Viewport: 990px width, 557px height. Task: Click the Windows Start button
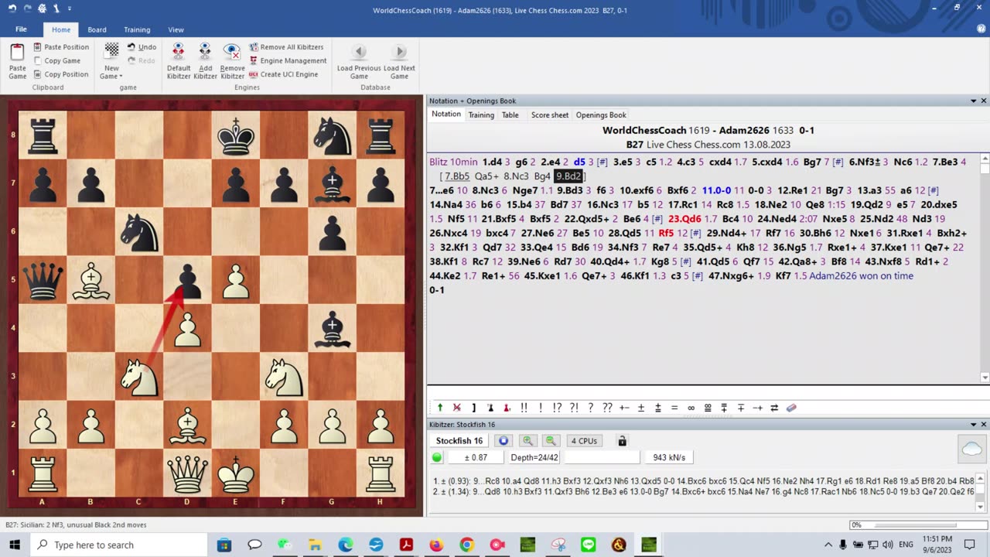click(x=16, y=545)
